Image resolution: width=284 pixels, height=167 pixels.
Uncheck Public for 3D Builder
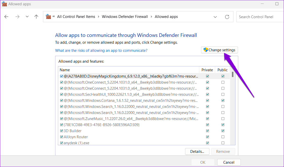(x=223, y=131)
